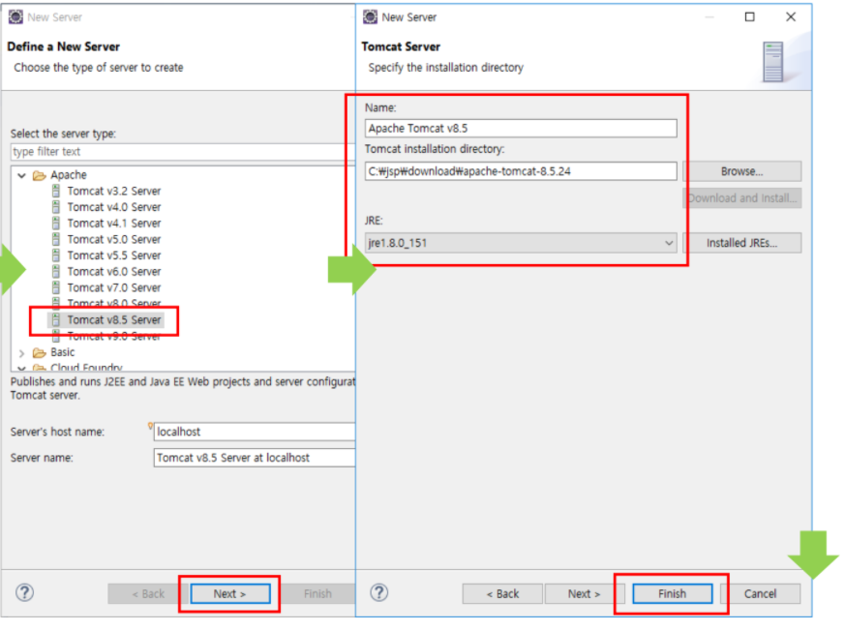Click Back in Tomcat Server dialog
Viewport: 844px width, 631px height.
pyautogui.click(x=502, y=594)
